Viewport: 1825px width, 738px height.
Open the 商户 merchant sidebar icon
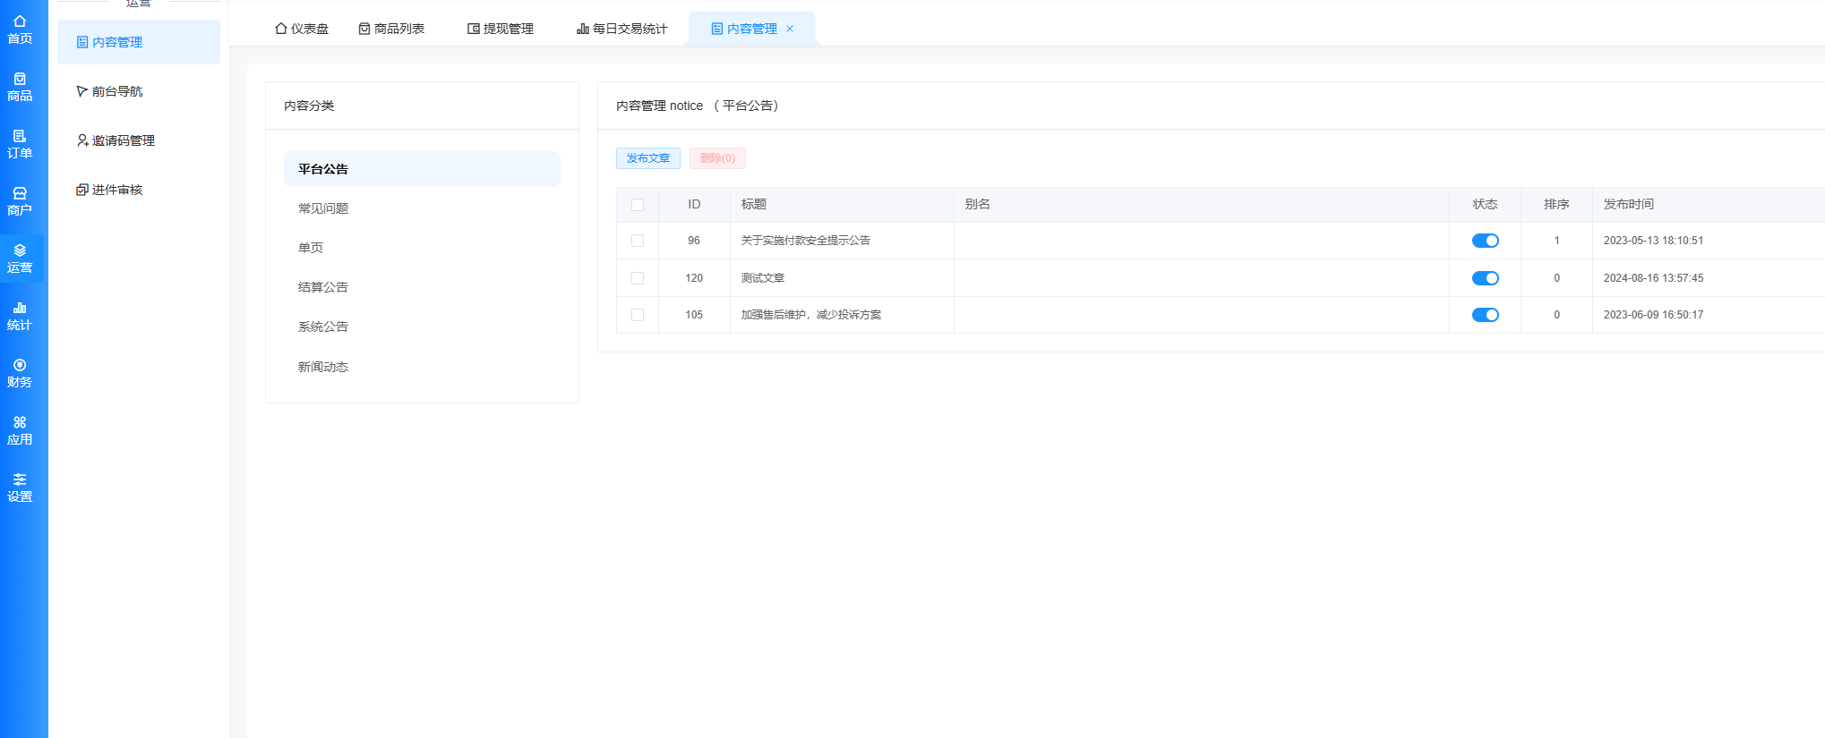[x=20, y=201]
